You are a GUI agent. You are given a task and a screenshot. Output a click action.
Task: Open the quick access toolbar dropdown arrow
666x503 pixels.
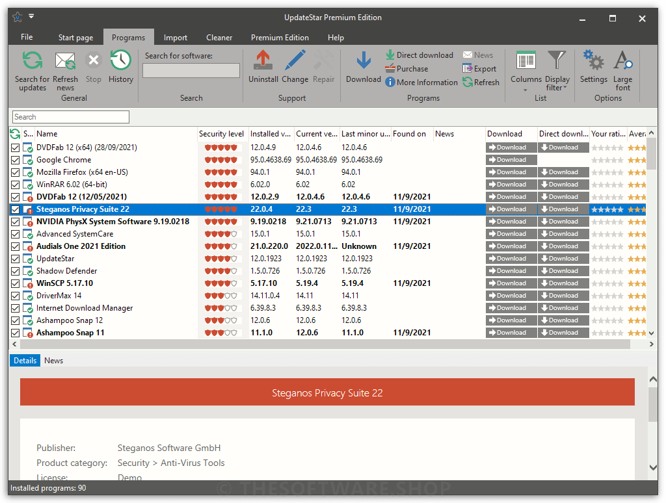point(31,16)
